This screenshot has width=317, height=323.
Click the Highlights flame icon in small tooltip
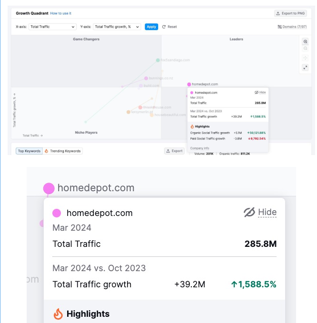coord(192,127)
